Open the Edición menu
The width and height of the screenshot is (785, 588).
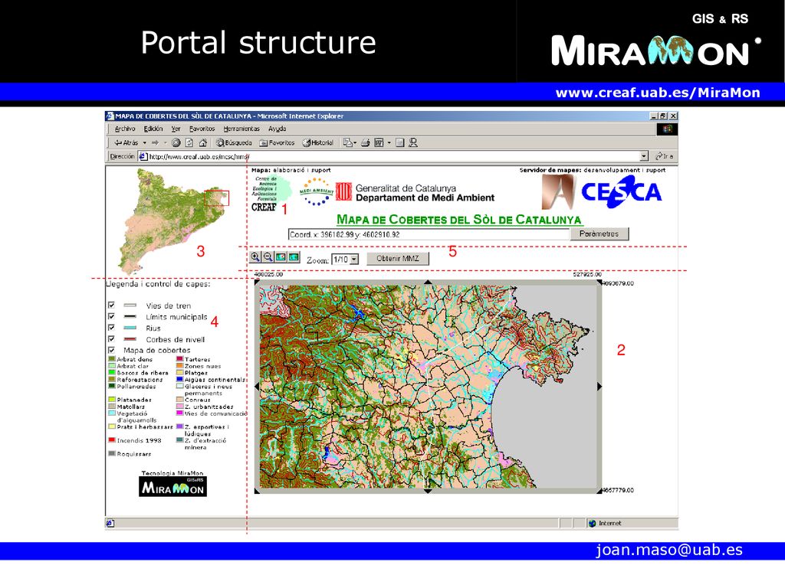(153, 129)
